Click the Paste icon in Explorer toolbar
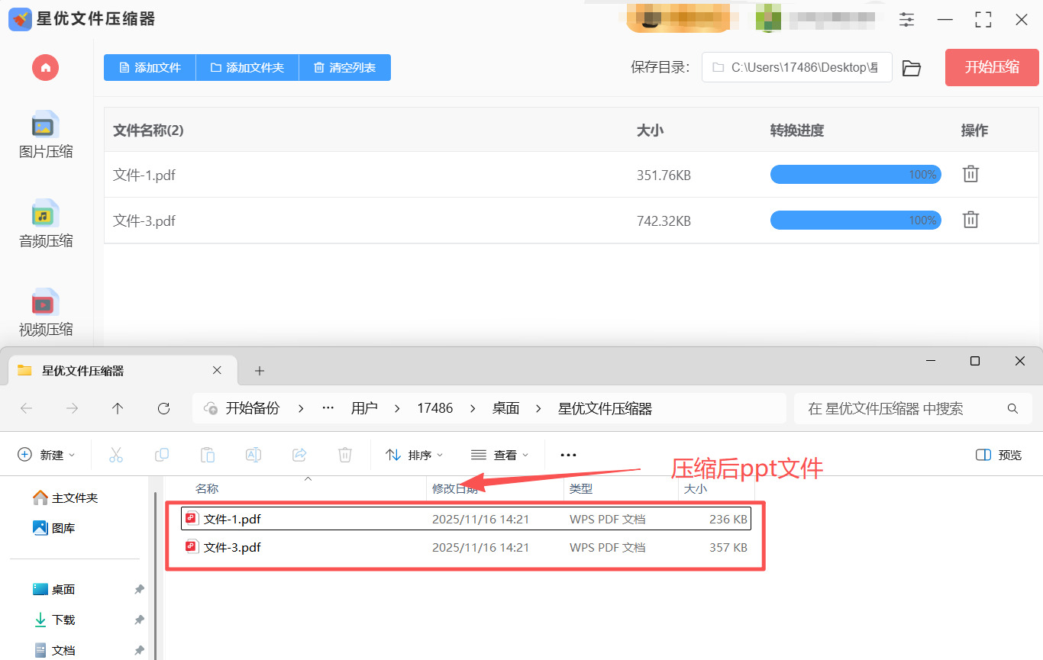The width and height of the screenshot is (1043, 660). [x=208, y=454]
